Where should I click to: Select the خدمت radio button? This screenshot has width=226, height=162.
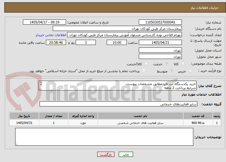pos(167,64)
